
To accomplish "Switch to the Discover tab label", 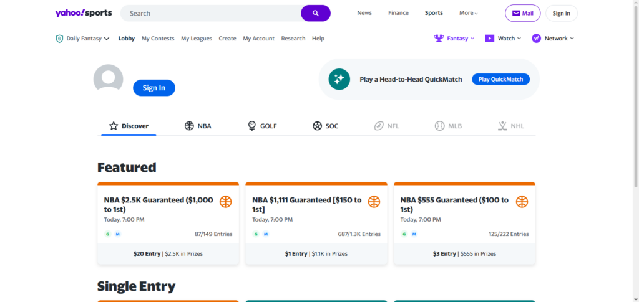I will 135,126.
